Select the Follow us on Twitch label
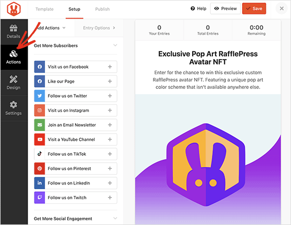Viewport: 291px width, 225px height. (x=67, y=197)
